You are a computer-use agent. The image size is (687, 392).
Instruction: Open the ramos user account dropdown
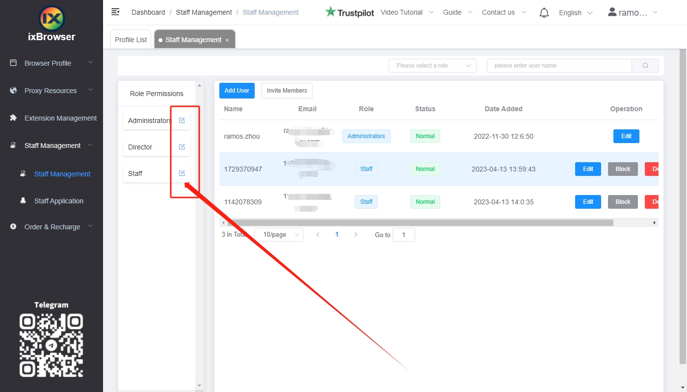click(x=633, y=13)
